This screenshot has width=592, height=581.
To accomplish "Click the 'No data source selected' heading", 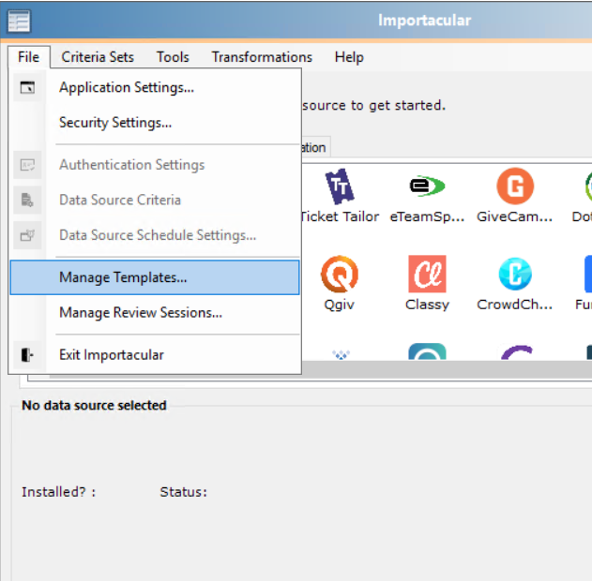I will coord(94,406).
